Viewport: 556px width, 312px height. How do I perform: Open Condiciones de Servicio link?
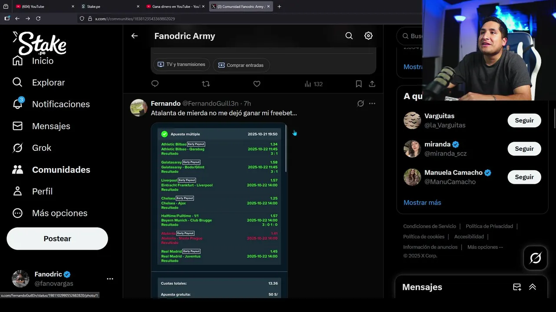430,226
